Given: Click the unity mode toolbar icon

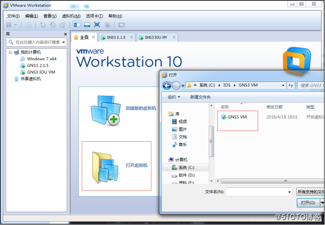Looking at the screenshot, I should pos(107,25).
